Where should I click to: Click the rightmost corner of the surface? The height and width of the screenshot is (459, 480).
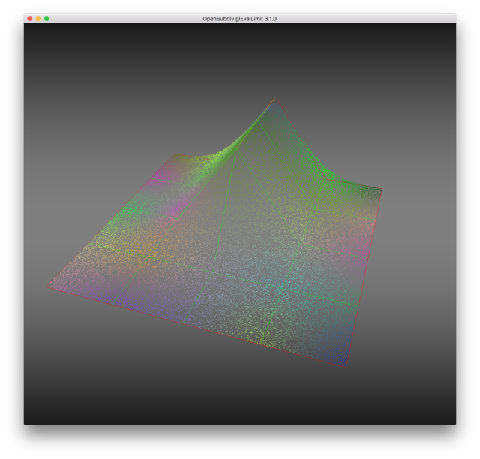(381, 189)
